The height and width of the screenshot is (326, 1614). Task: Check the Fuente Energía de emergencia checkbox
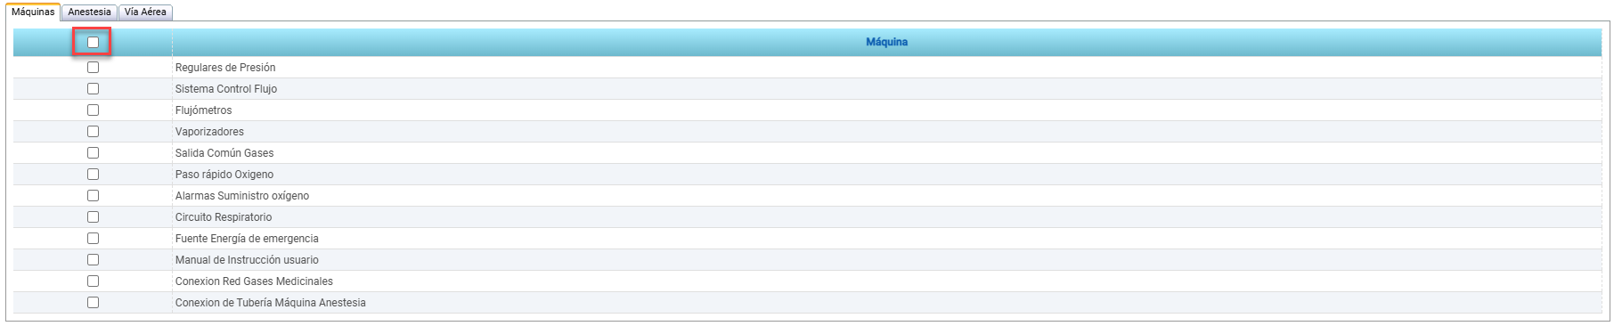[x=93, y=238]
